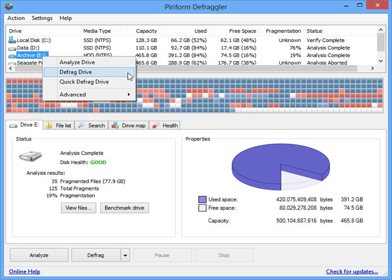The height and width of the screenshot is (280, 392).
Task: Expand the Advanced submenu arrow
Action: 129,95
